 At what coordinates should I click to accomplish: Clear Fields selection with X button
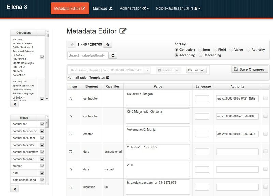coord(15,189)
